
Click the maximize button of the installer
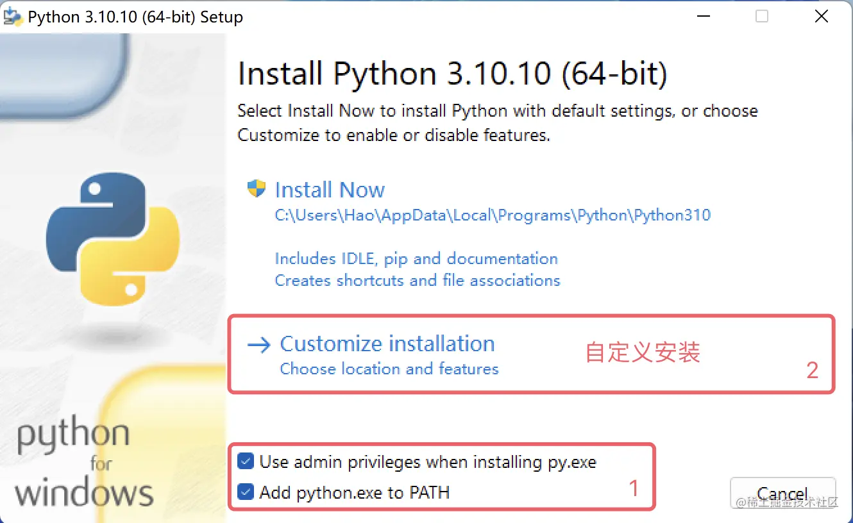[761, 16]
